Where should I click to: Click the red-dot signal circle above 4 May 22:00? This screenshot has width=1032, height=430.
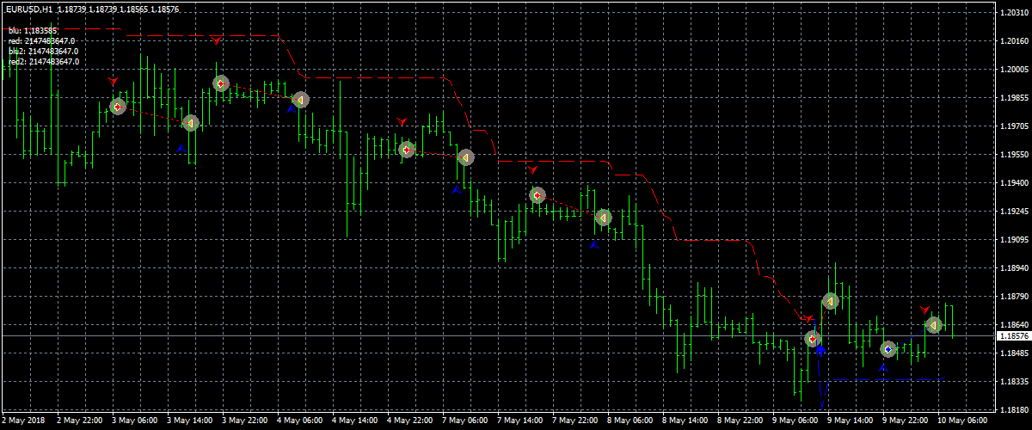point(408,150)
